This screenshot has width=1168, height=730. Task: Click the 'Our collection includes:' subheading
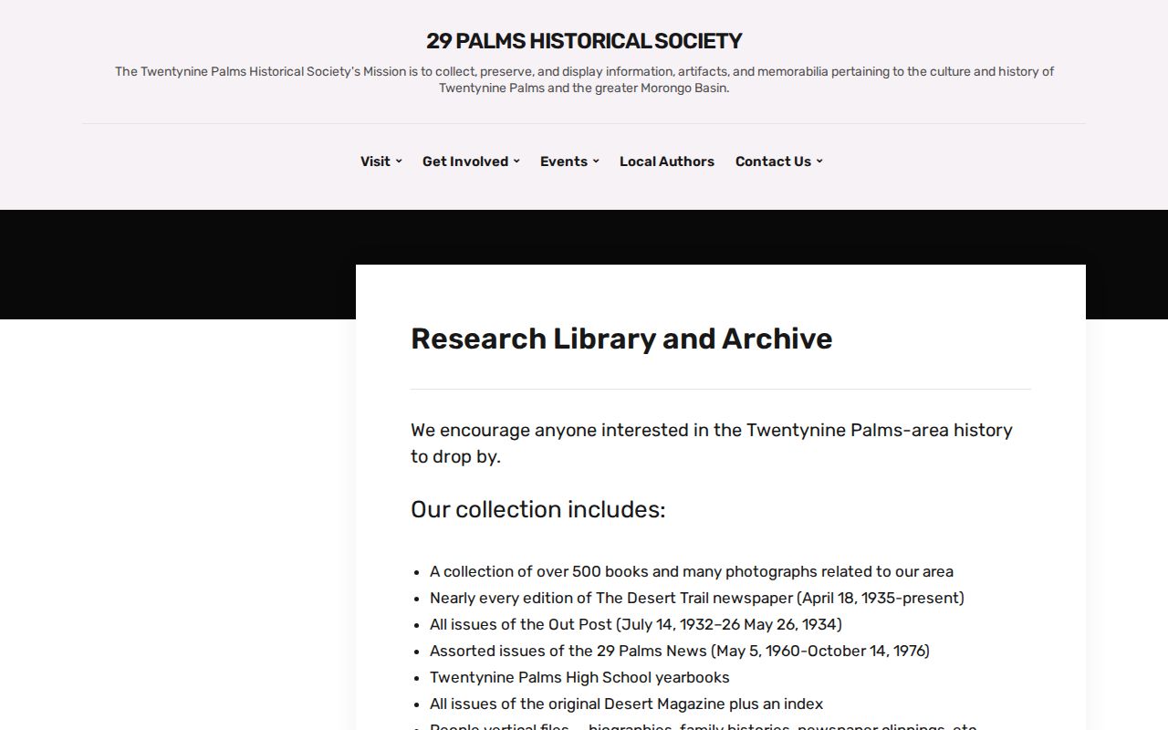[538, 509]
